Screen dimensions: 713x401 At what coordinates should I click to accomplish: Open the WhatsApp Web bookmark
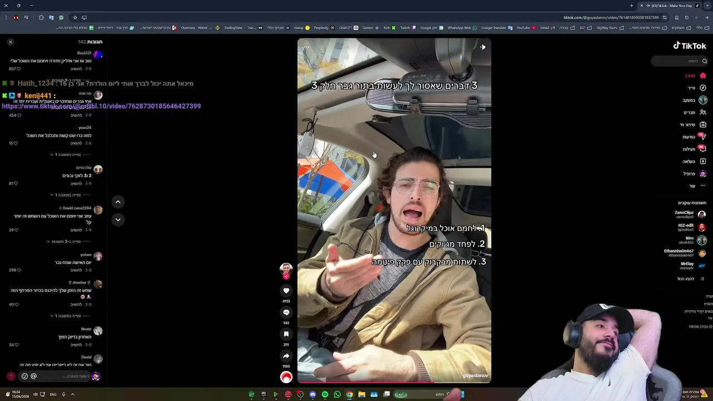click(462, 28)
